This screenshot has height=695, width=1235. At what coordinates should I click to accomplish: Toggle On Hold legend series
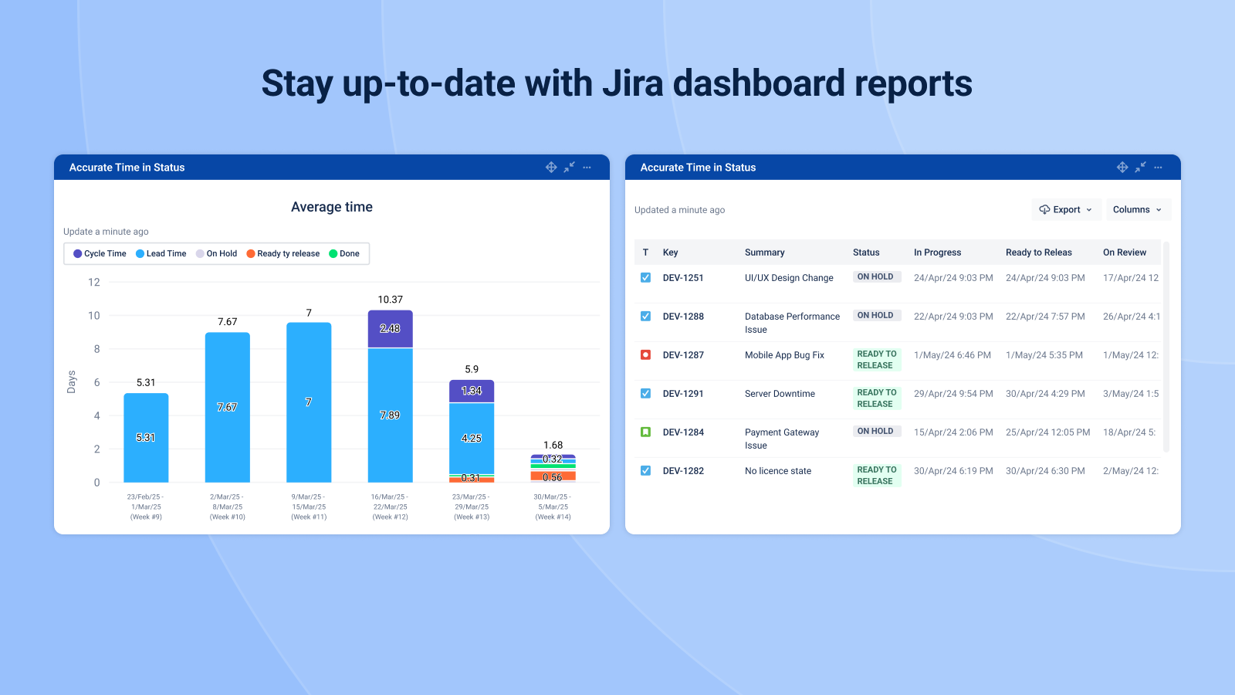click(216, 253)
